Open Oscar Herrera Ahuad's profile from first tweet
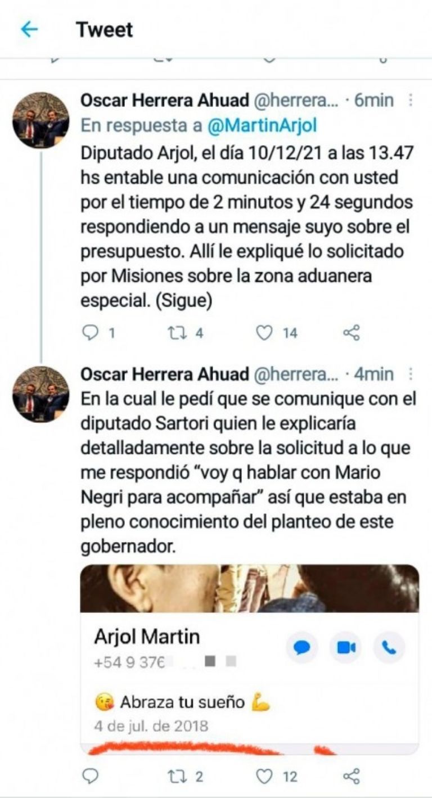This screenshot has height=798, width=432. tap(165, 101)
